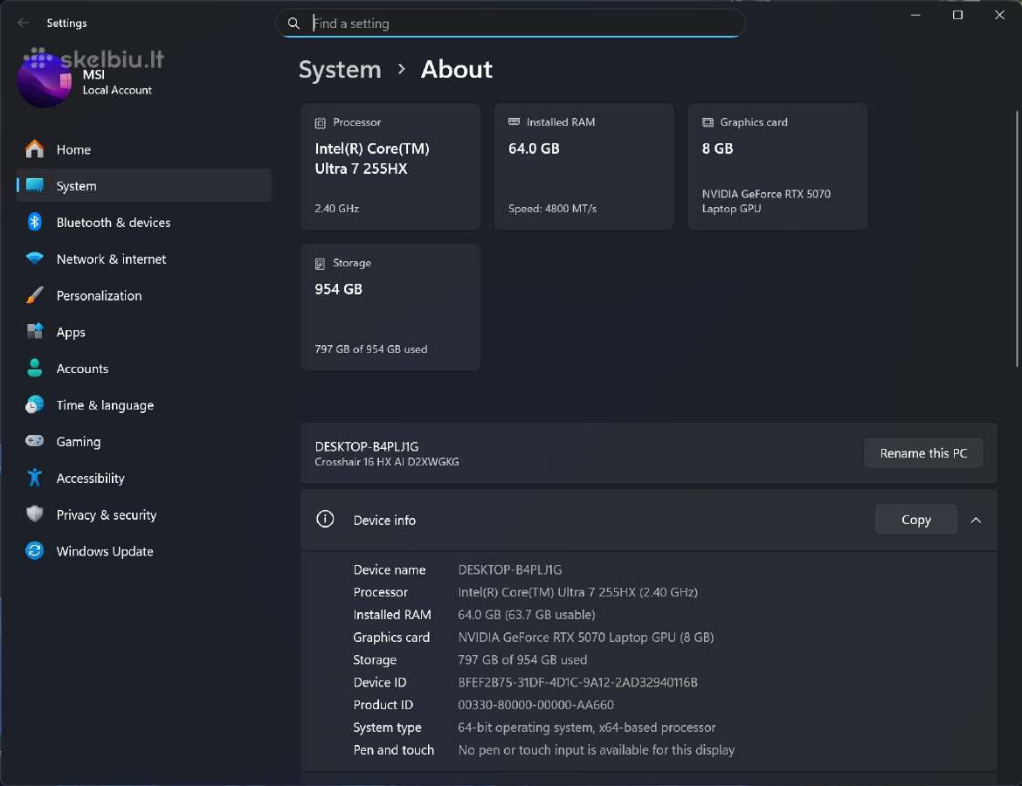1022x786 pixels.
Task: Click the Find a setting search box
Action: pyautogui.click(x=511, y=24)
